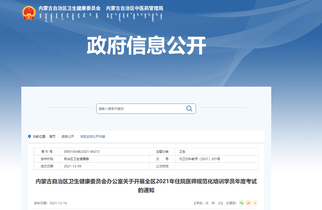The width and height of the screenshot is (322, 210).
Task: Click the national emblem logo
Action: 29,13
